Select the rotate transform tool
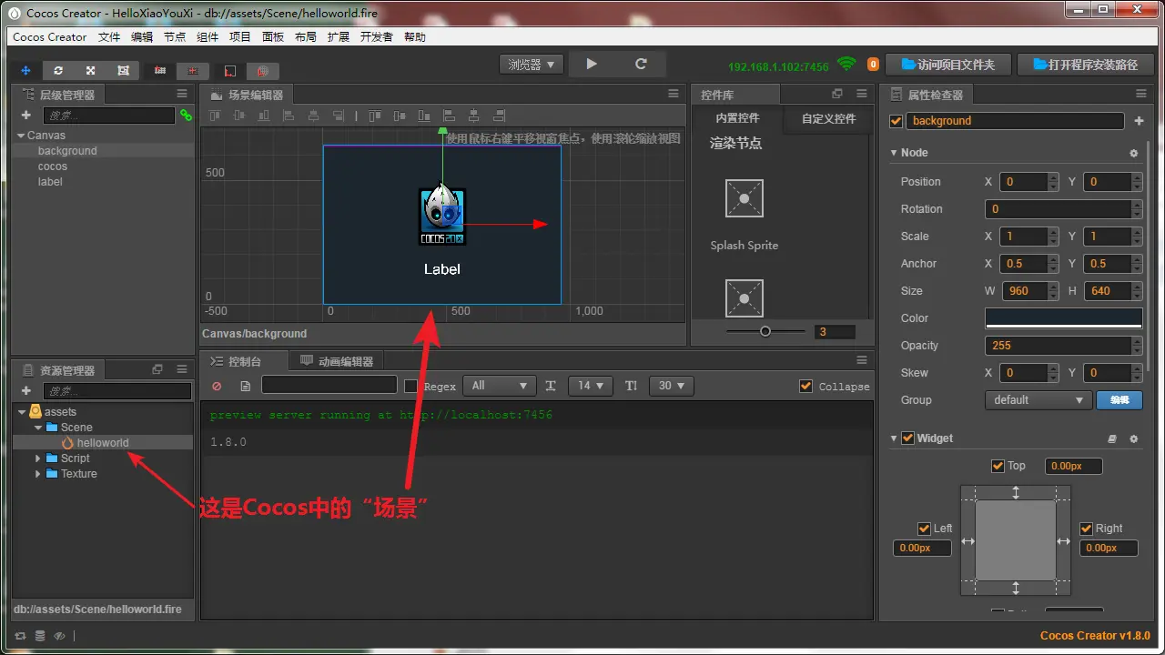Image resolution: width=1165 pixels, height=655 pixels. [58, 70]
